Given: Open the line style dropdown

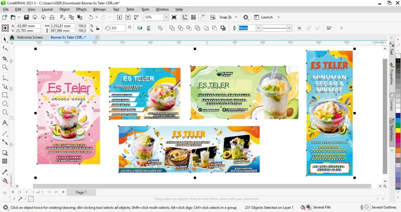Looking at the screenshot, I should point(289,28).
